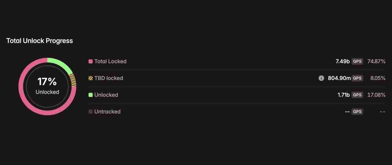Image resolution: width=392 pixels, height=165 pixels.
Task: Click the 17% Unlocked donut center
Action: (47, 86)
